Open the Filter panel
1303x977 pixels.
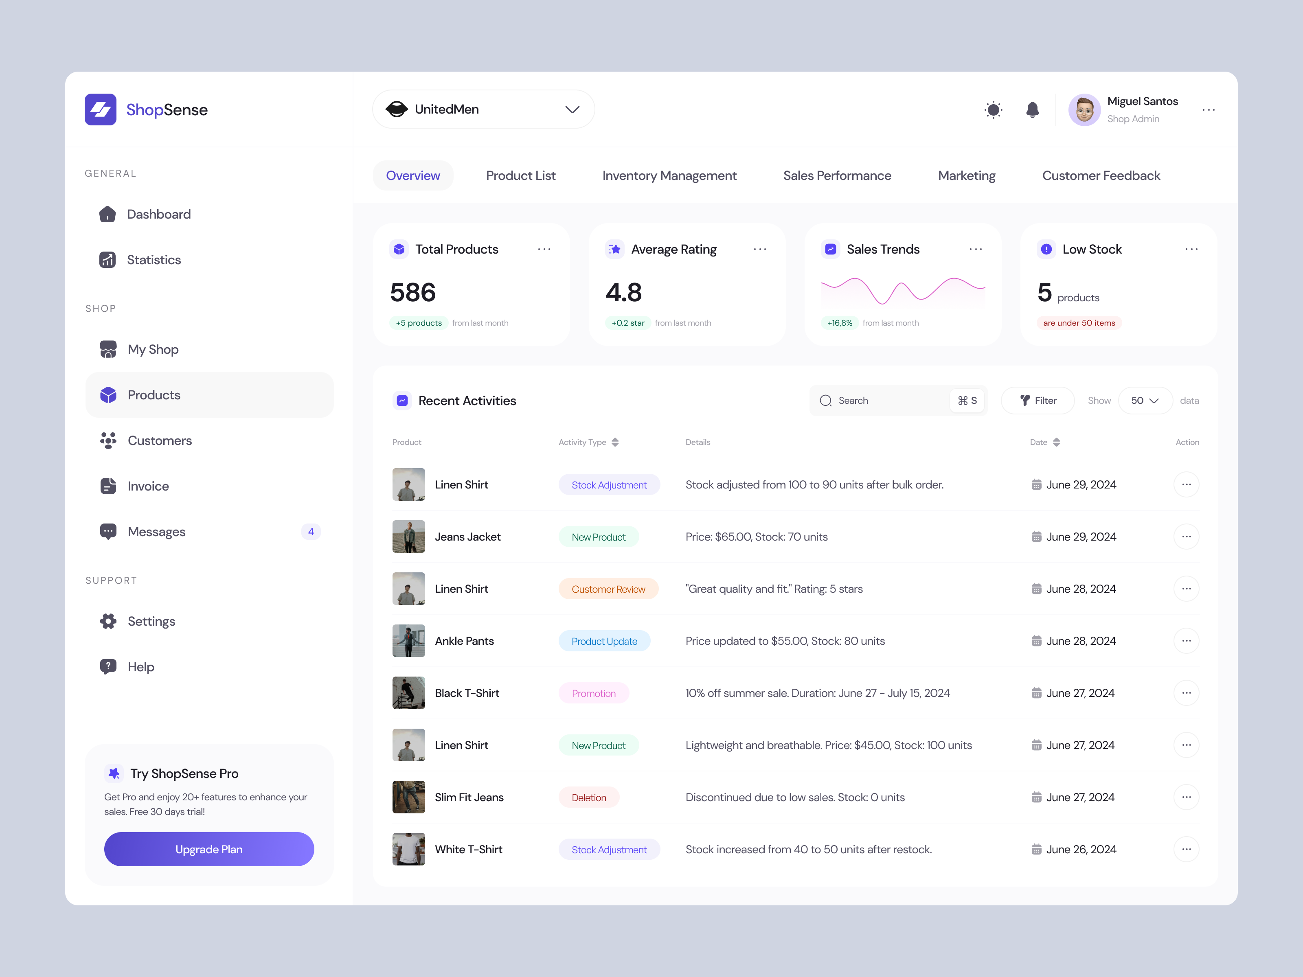coord(1038,400)
